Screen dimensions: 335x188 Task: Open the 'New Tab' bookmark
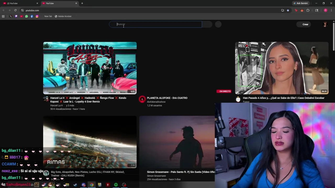[48, 16]
